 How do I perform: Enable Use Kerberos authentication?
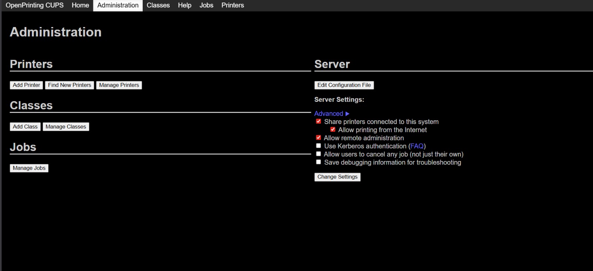click(318, 146)
